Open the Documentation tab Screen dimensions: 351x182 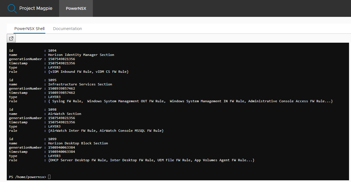tap(68, 29)
